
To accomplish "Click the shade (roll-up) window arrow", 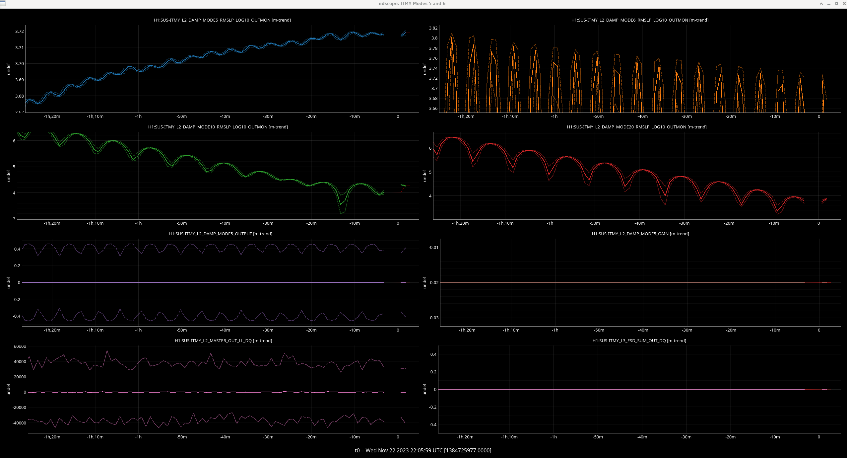I will click(821, 4).
